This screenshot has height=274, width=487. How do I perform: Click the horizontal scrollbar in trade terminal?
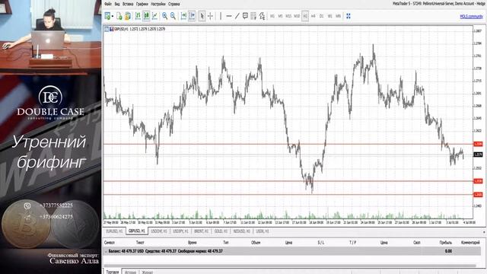tap(291, 266)
